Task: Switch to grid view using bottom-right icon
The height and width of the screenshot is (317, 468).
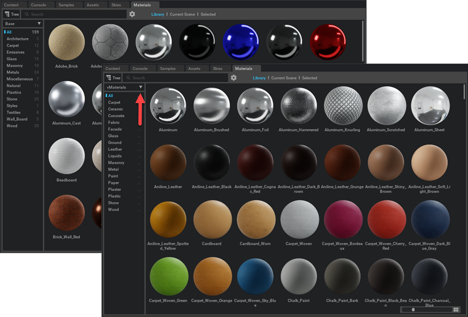Action: pyautogui.click(x=456, y=310)
